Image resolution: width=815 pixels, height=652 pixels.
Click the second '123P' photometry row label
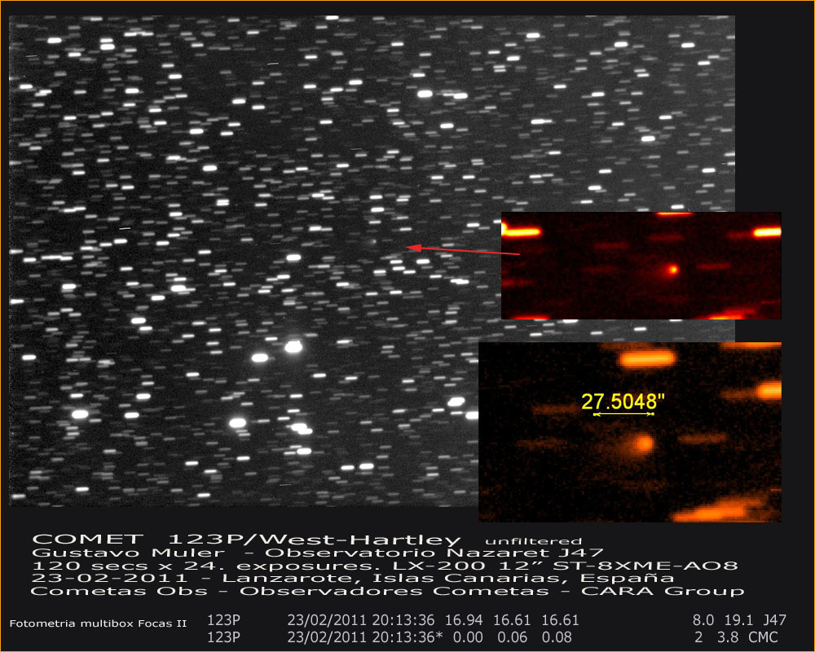pyautogui.click(x=224, y=637)
